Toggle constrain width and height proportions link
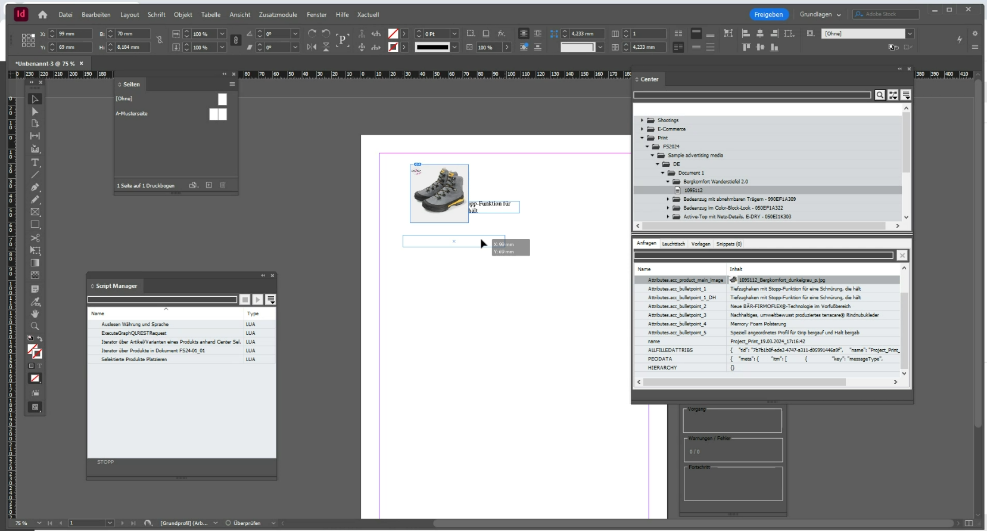The image size is (987, 531). pos(160,40)
